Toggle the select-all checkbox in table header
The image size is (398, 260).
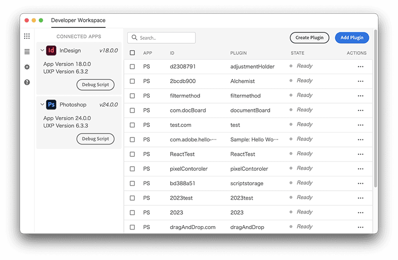(x=132, y=53)
